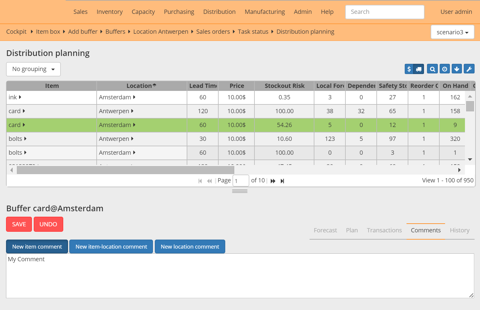Open the scenario3 scenario selector
Screen dimensions: 480x310
click(x=452, y=32)
